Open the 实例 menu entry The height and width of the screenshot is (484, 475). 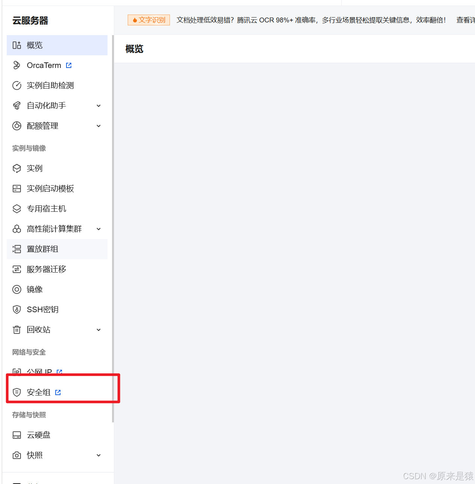point(57,168)
